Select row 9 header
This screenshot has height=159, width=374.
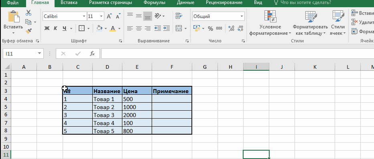(6, 138)
